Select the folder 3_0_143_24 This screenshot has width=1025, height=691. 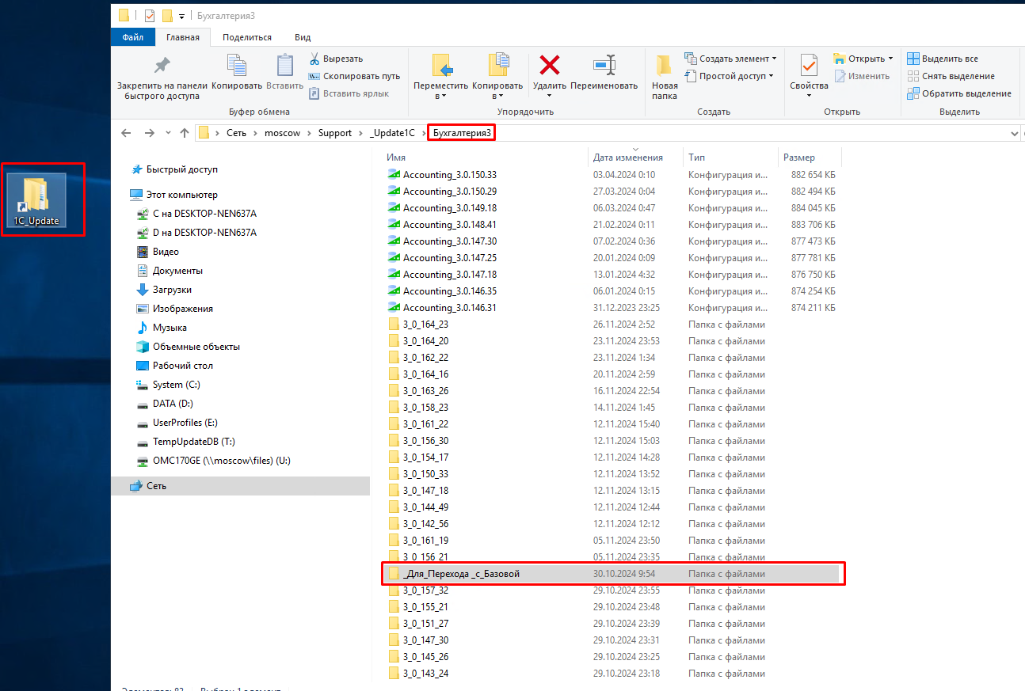tap(418, 674)
